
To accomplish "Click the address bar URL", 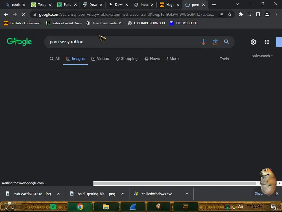I will [126, 14].
